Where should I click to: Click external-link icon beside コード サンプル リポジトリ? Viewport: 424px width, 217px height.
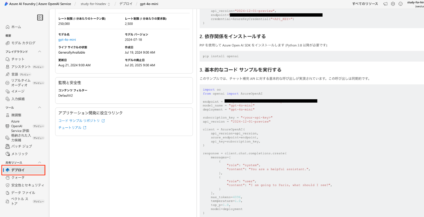103,121
